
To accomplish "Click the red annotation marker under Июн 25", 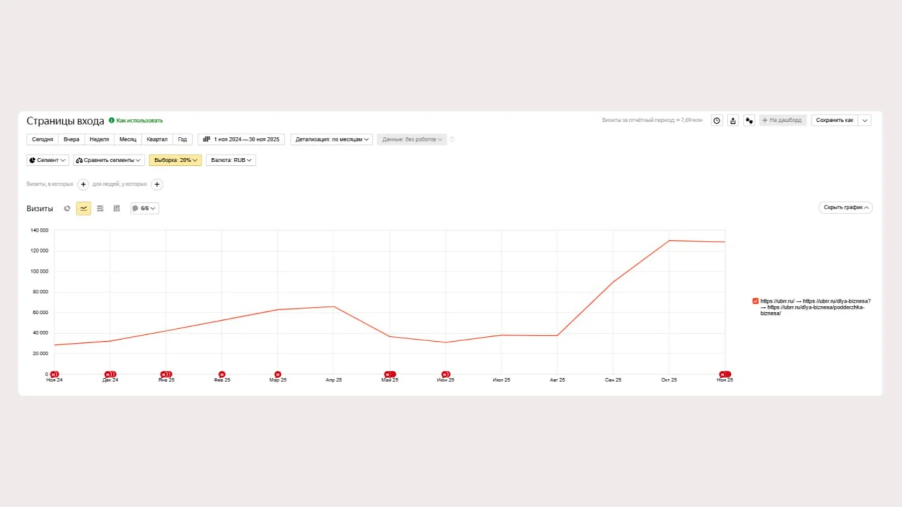I will point(446,374).
